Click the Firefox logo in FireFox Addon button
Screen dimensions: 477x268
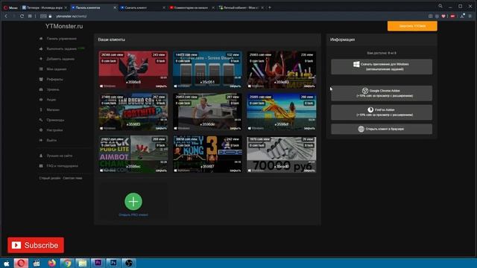tap(370, 109)
